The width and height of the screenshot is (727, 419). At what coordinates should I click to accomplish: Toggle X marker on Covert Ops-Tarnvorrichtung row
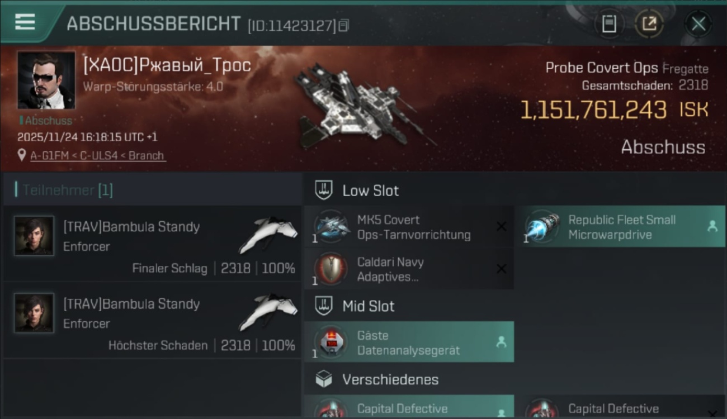click(502, 226)
